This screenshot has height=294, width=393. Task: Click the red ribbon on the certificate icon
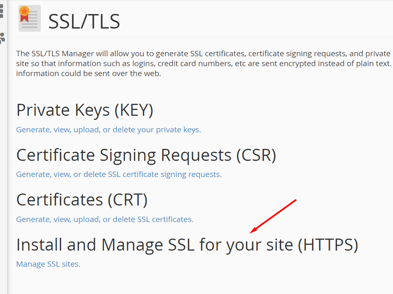[x=24, y=19]
